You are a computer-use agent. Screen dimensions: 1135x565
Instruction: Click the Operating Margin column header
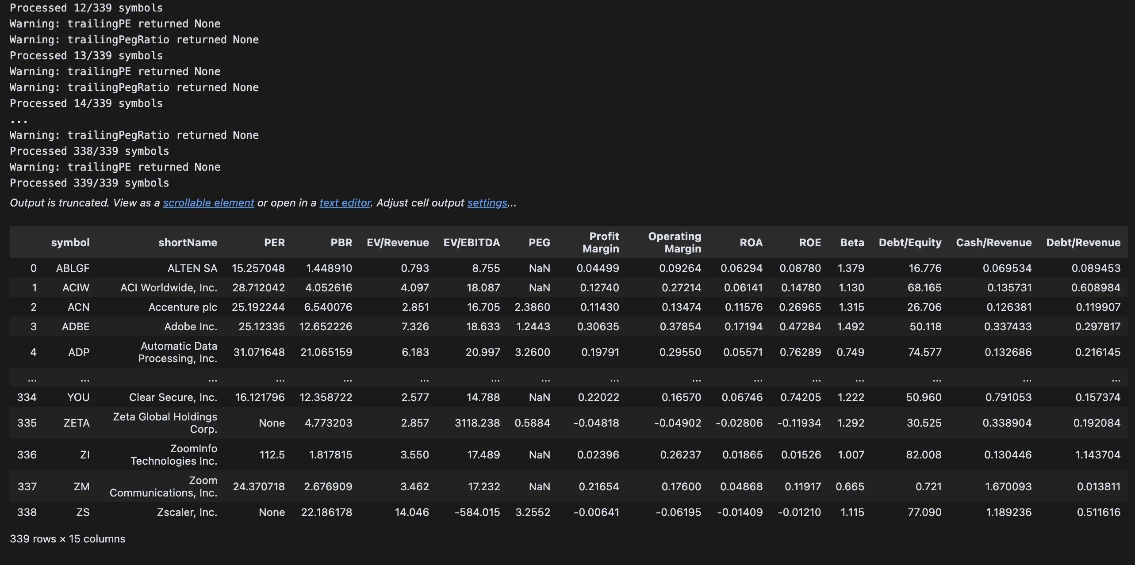674,242
